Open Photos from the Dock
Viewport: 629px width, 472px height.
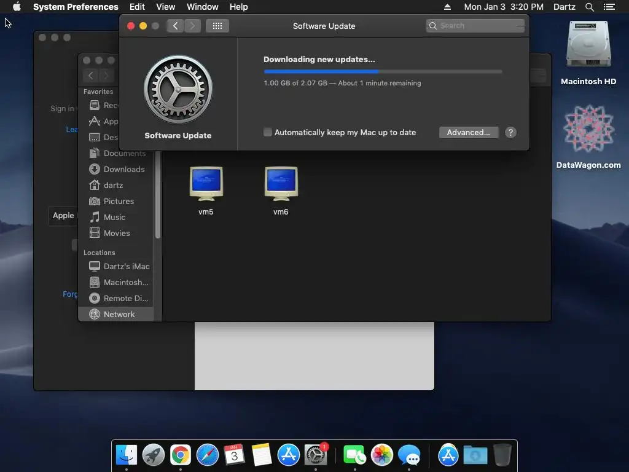point(382,455)
